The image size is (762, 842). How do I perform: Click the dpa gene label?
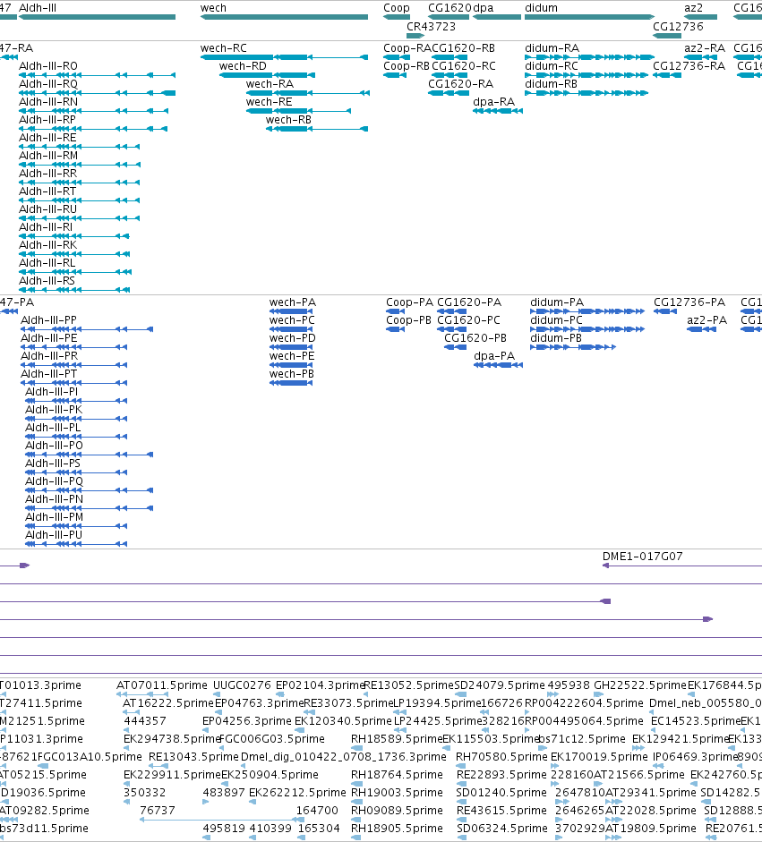tap(484, 8)
